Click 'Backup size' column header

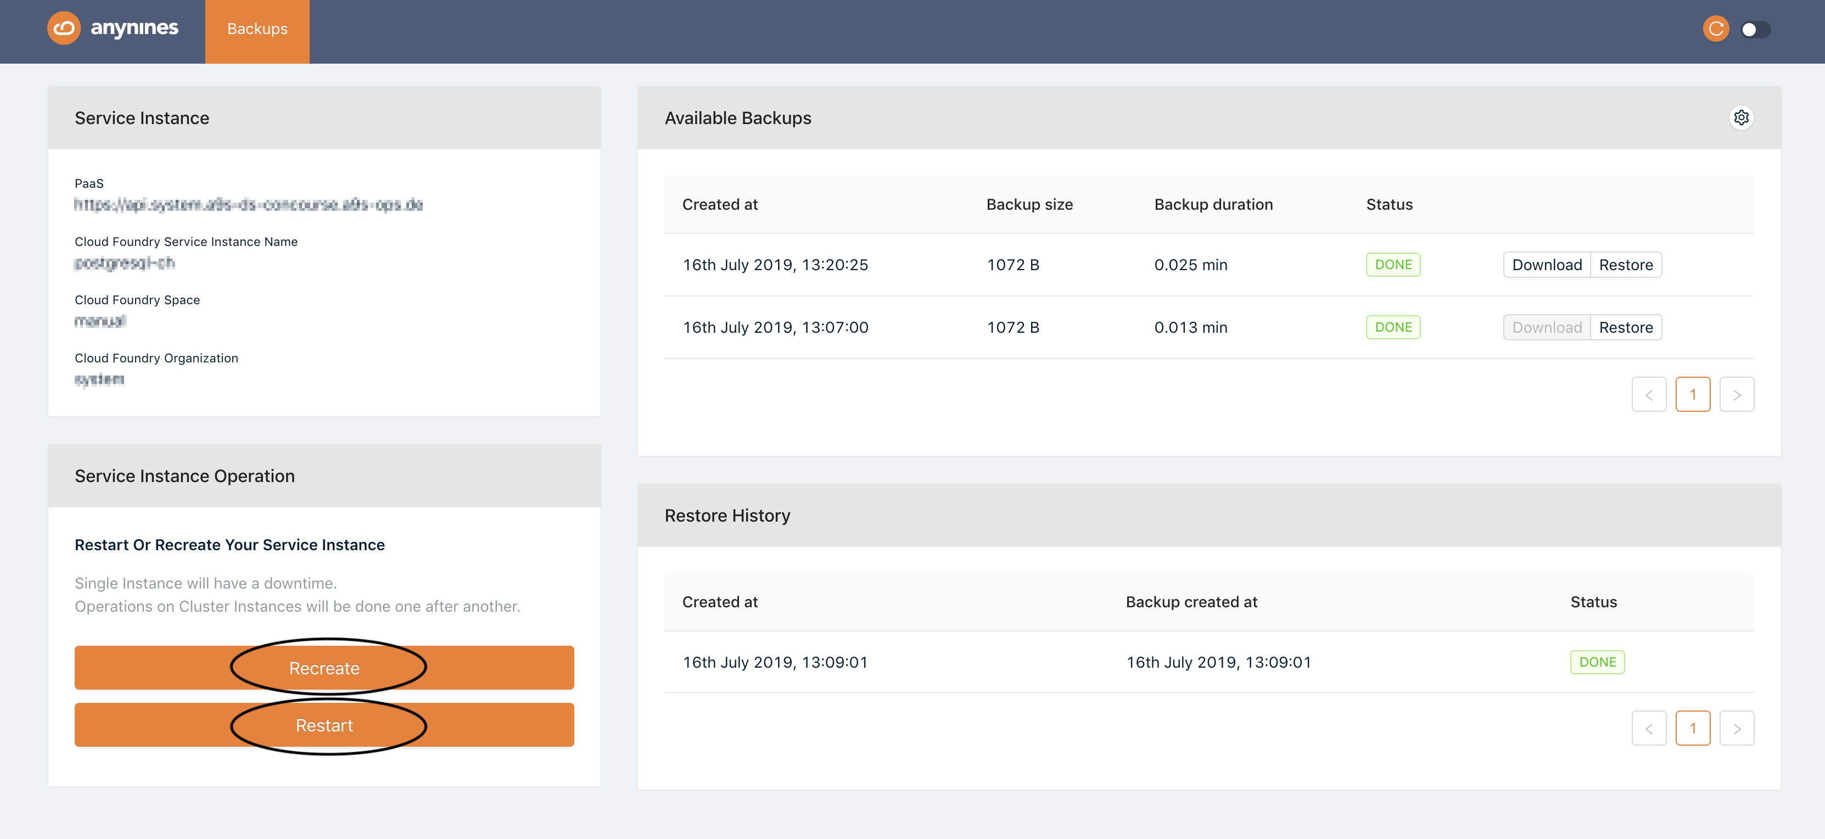(1029, 205)
